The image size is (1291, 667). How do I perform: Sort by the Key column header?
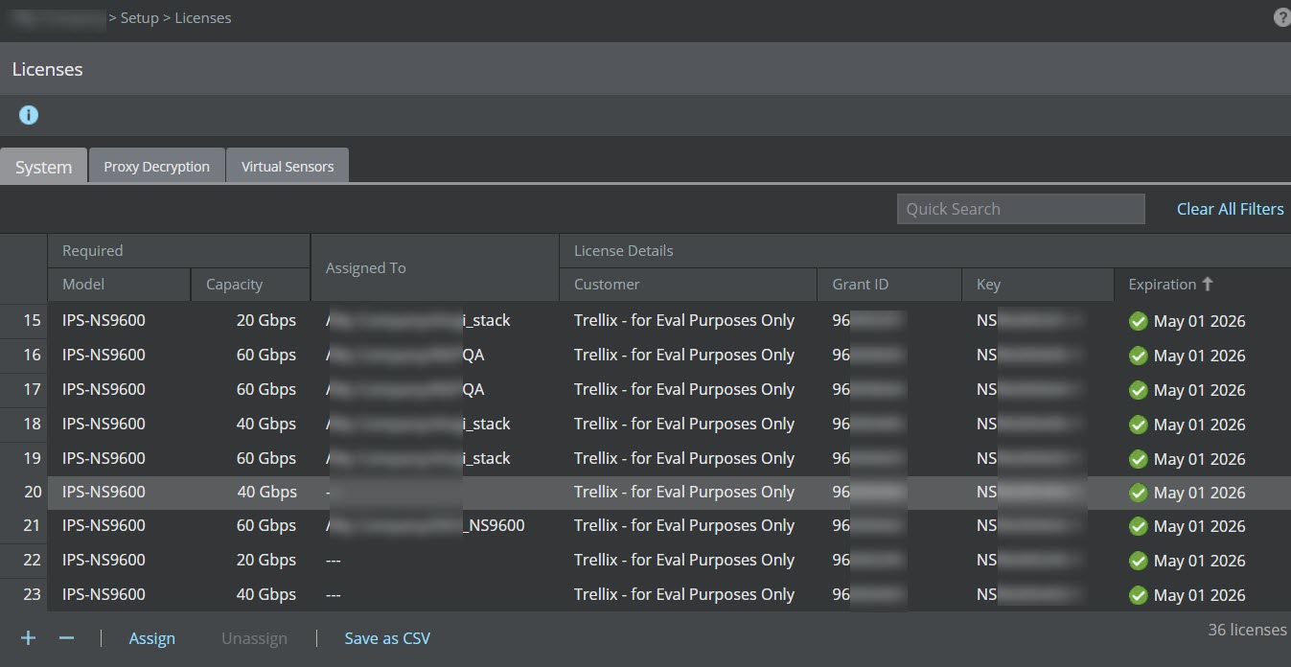point(1038,285)
